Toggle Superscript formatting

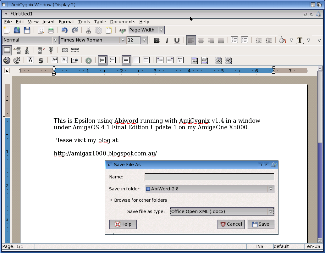(54, 60)
